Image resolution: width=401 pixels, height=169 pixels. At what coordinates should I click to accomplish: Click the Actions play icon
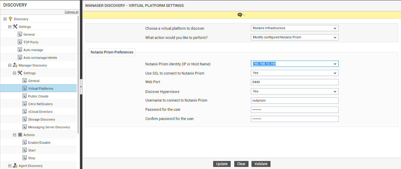pos(20,135)
